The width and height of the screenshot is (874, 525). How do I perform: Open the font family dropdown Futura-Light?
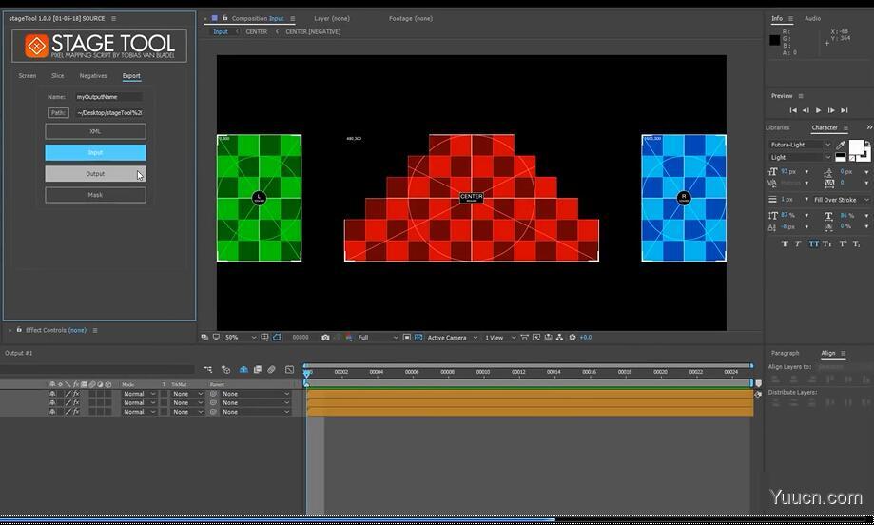[x=801, y=145]
